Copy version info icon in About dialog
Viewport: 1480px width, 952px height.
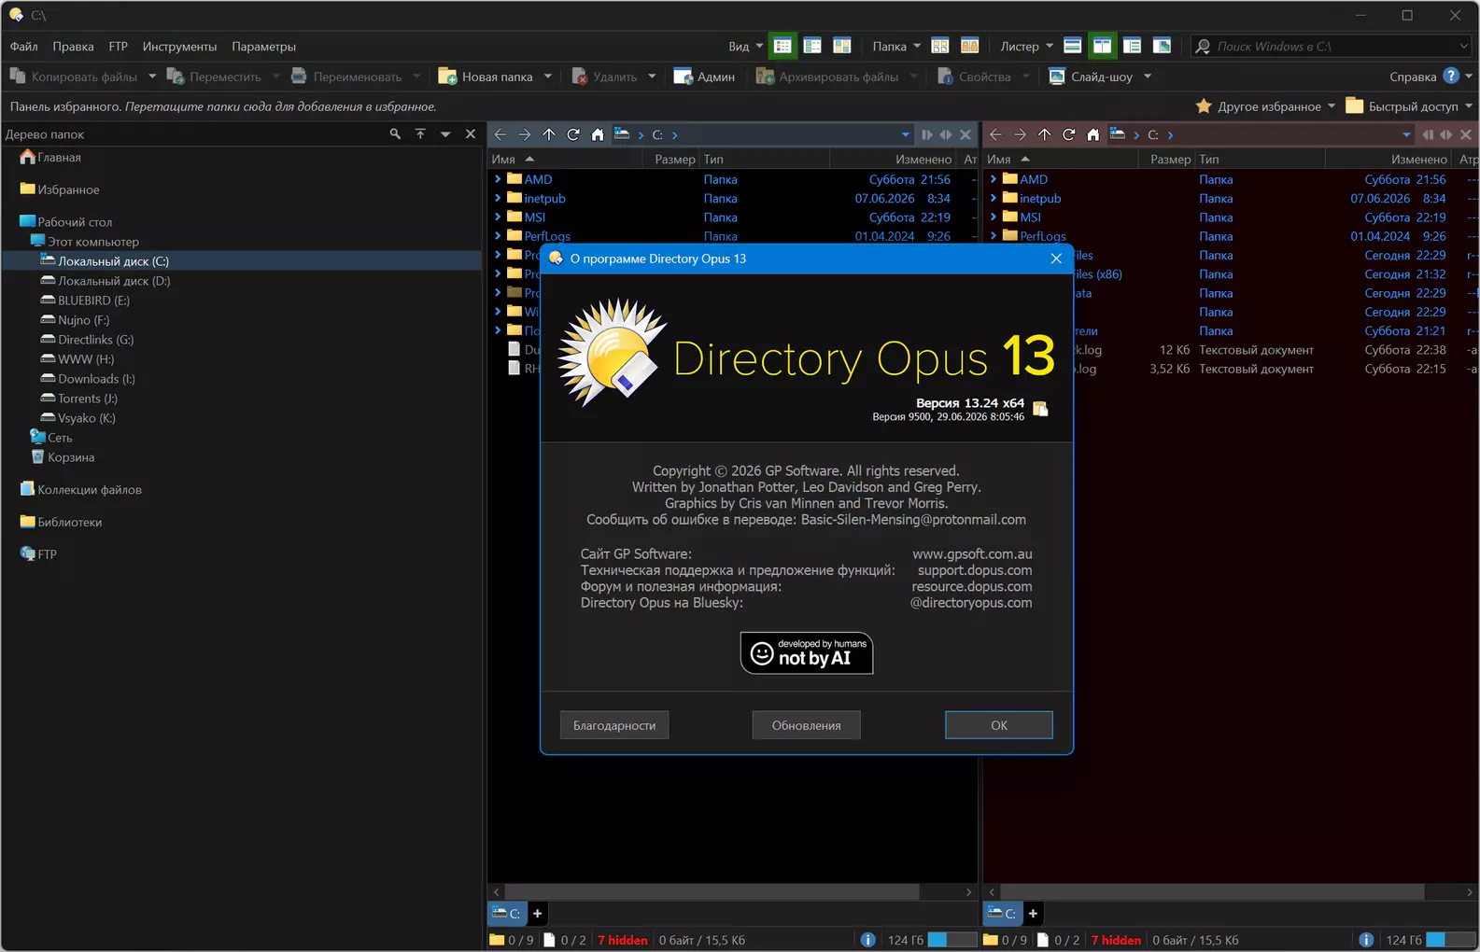1040,409
